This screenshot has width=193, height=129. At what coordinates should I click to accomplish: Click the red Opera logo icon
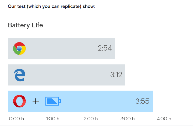[x=19, y=101]
